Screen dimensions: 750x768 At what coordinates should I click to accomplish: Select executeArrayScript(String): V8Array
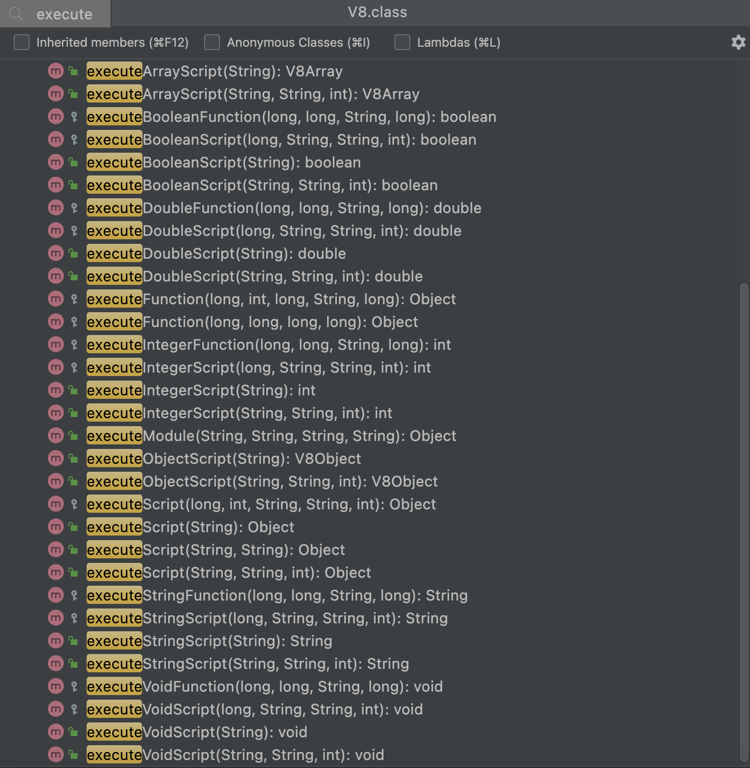click(x=215, y=71)
